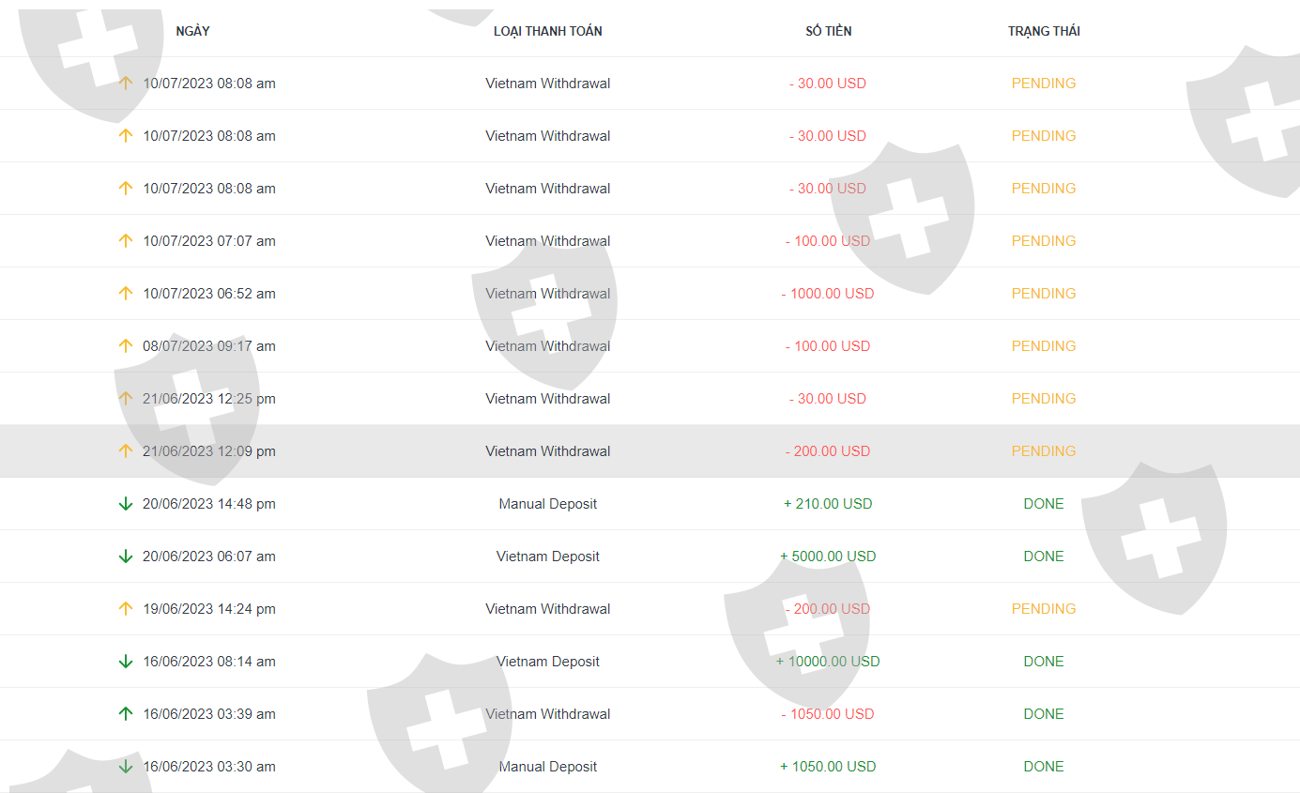The image size is (1300, 793).
Task: Click the LOẠI THANH TOÁN column header
Action: pos(548,31)
